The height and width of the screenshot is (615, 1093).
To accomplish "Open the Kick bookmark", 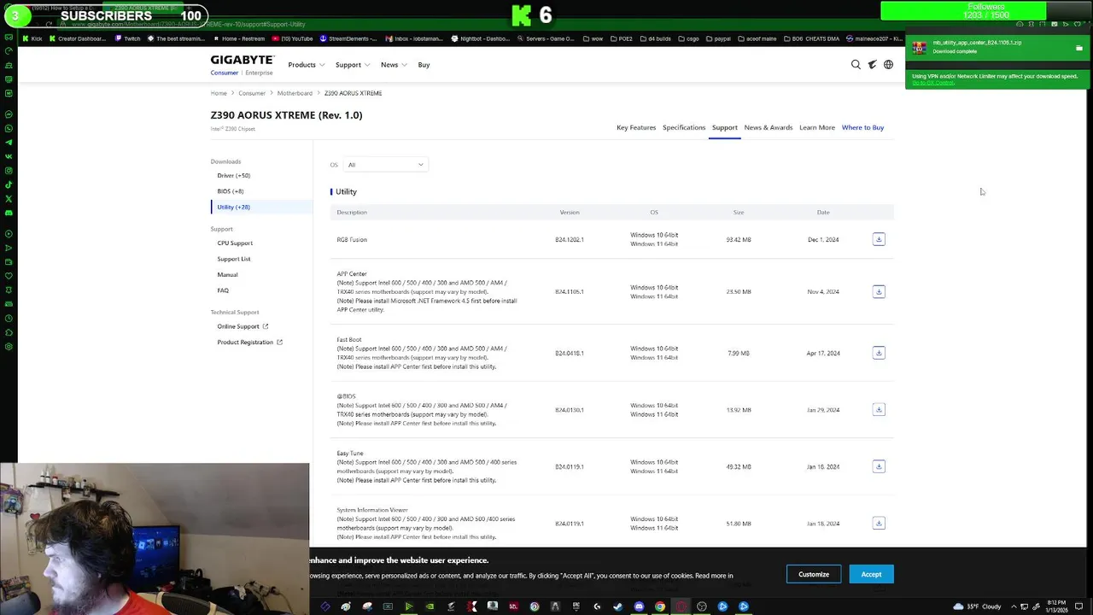I will click(32, 38).
